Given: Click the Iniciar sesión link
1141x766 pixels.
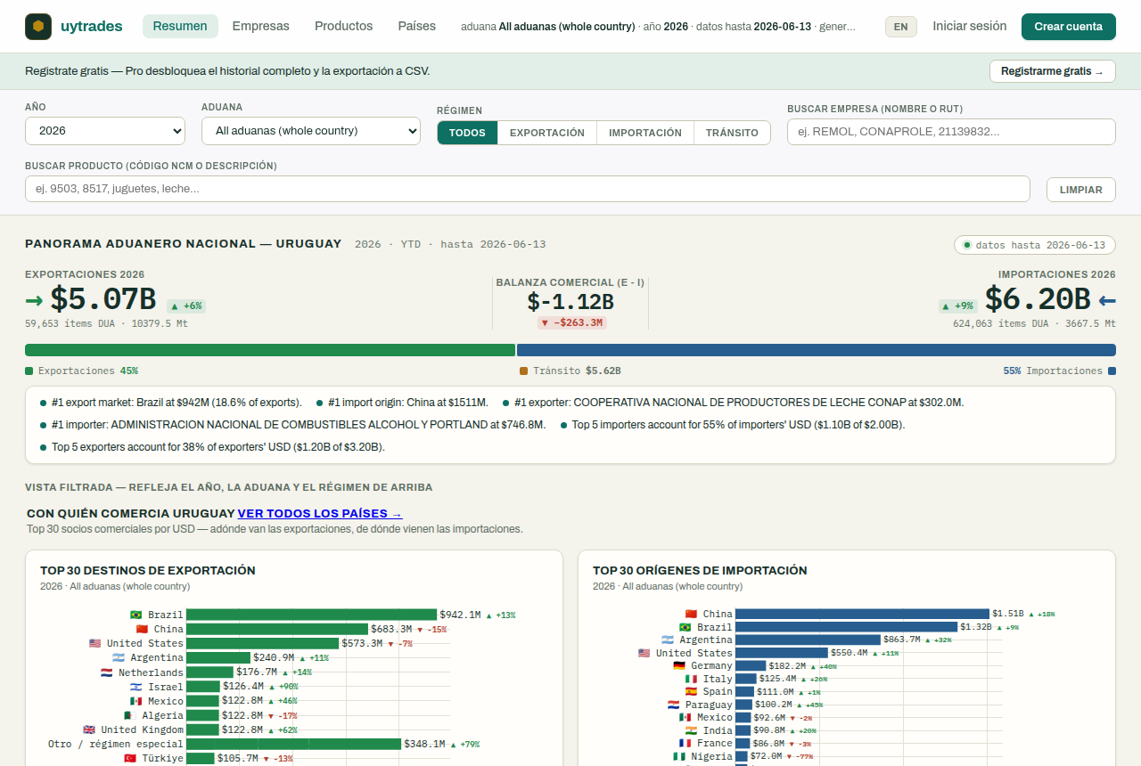Looking at the screenshot, I should pos(970,26).
